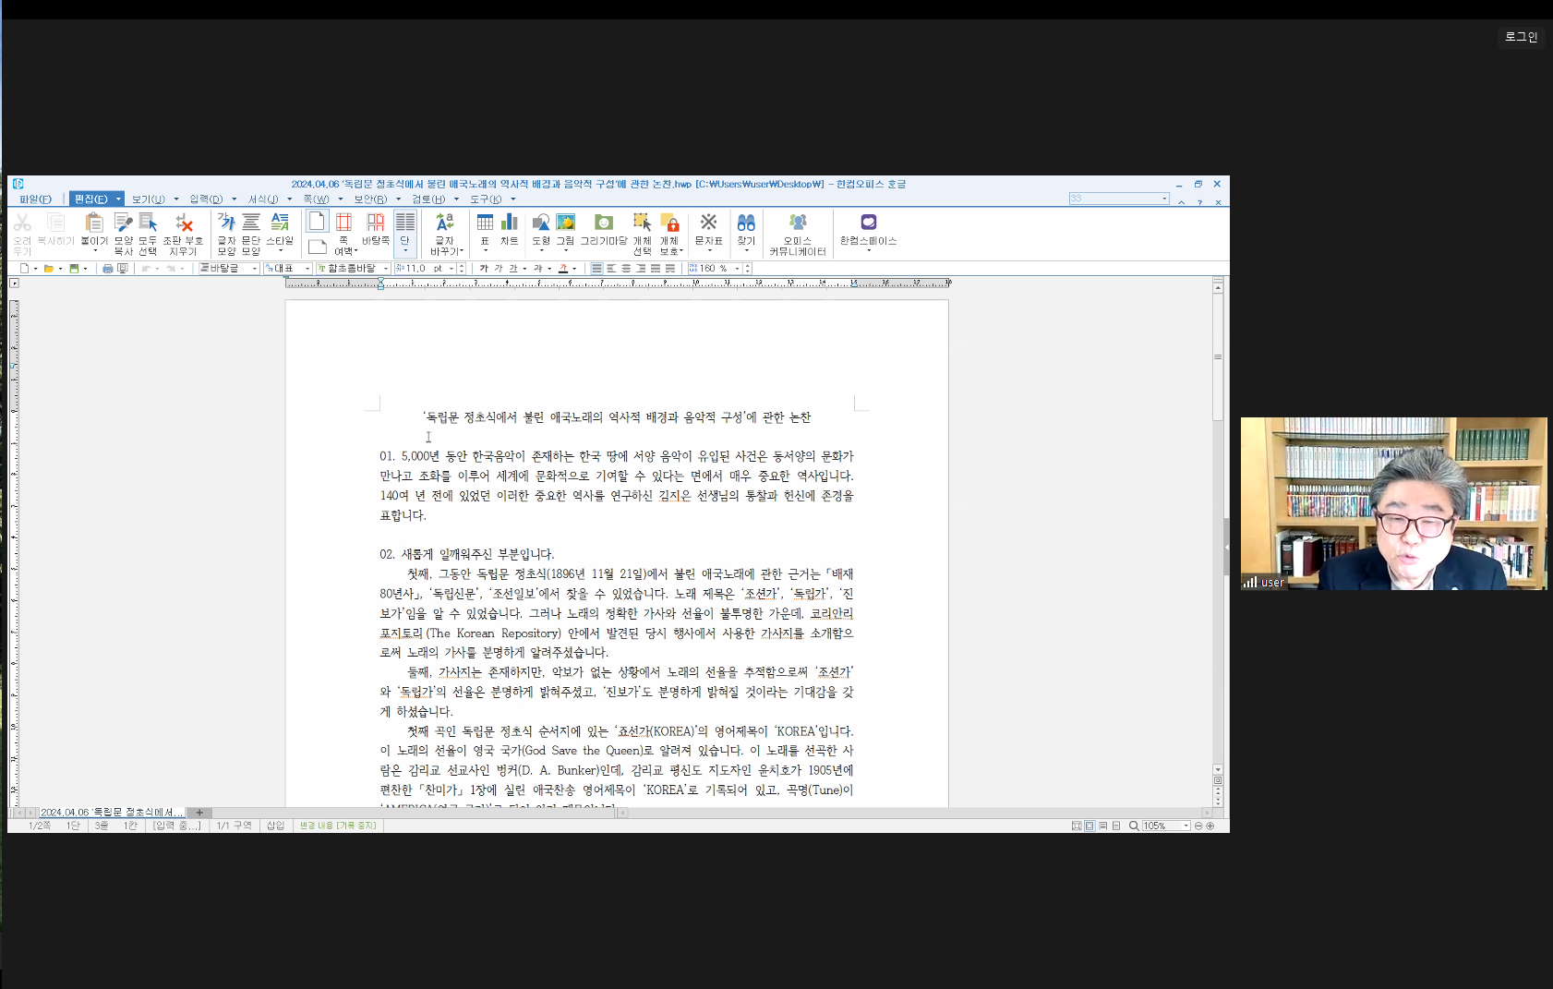Click the 조판 부호 지우기 icon

point(184,223)
